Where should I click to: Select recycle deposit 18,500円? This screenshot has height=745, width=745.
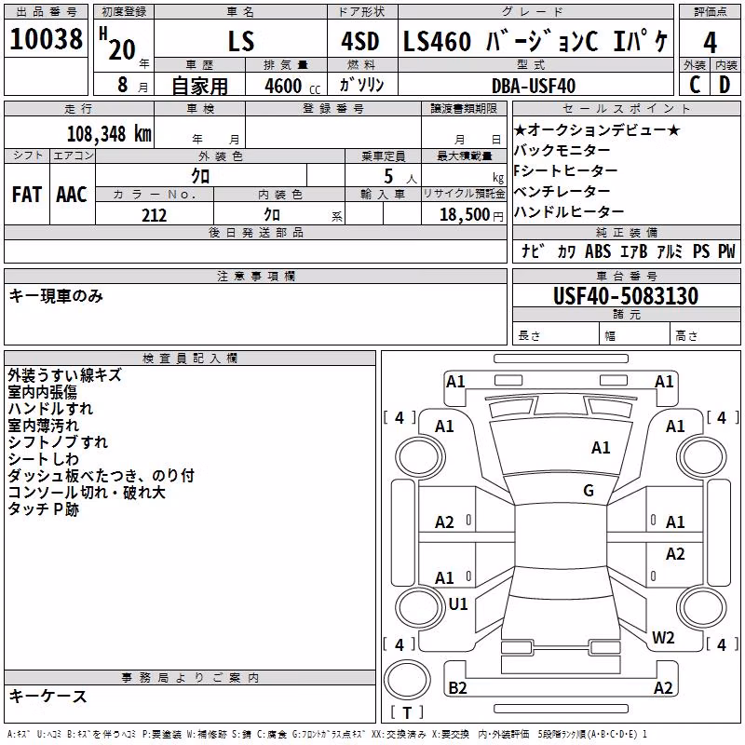click(471, 215)
